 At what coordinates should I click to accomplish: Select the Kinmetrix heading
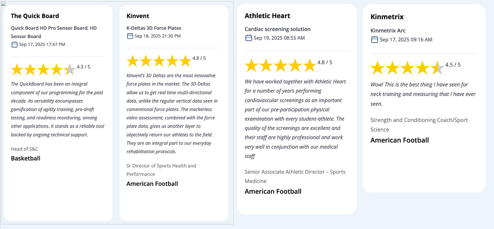point(387,17)
